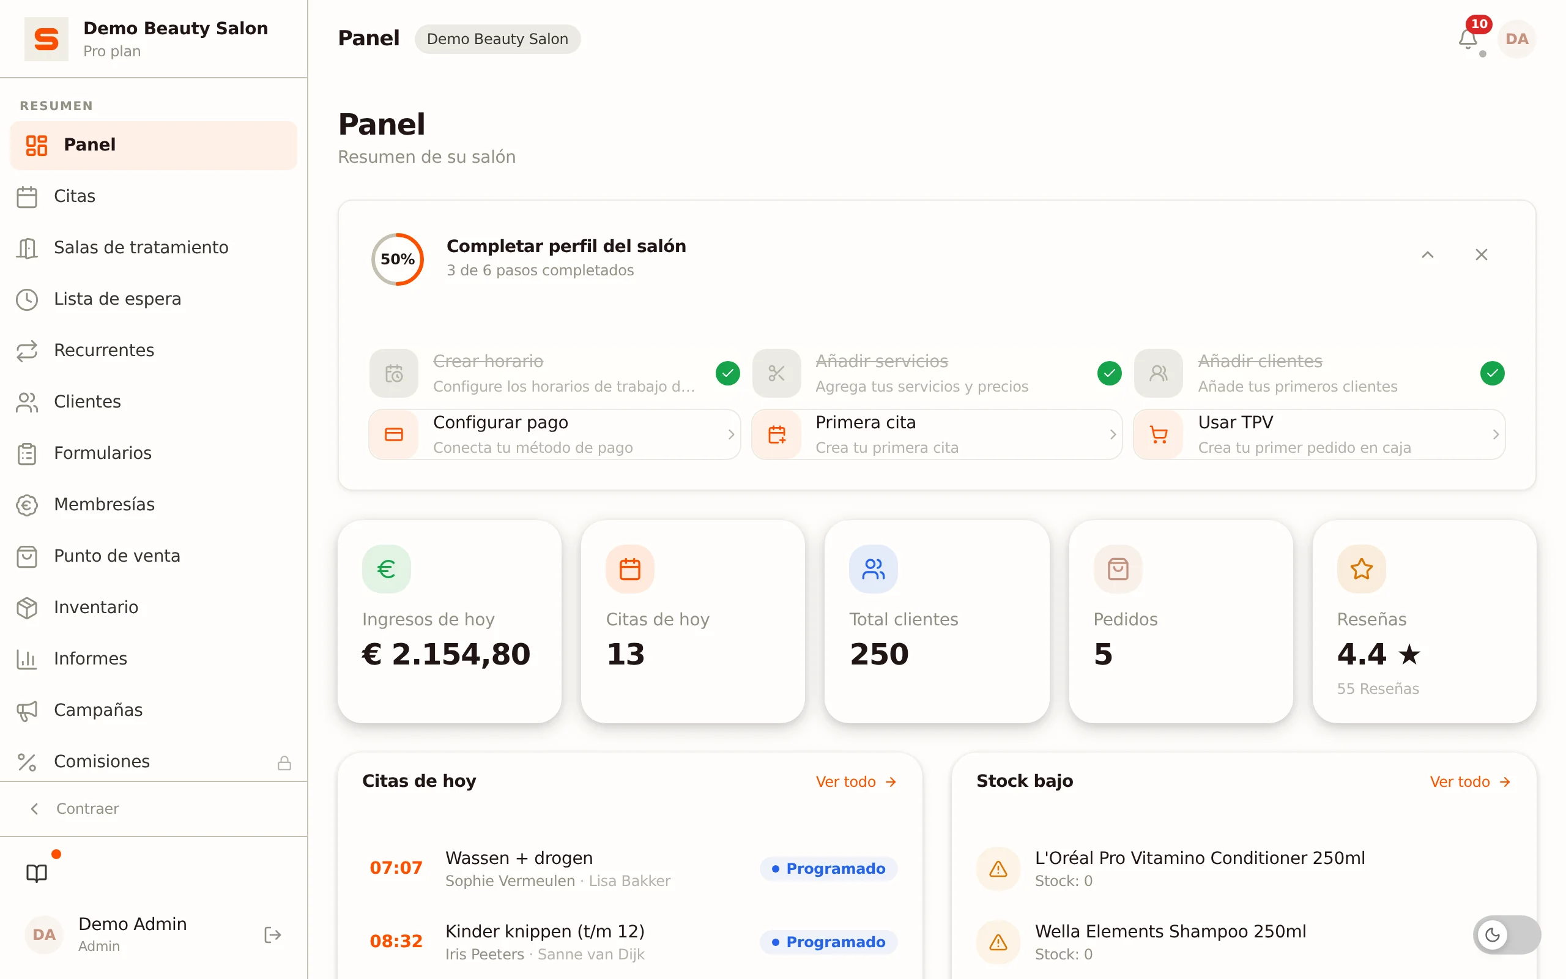Click the 50% profile progress ring
Image resolution: width=1566 pixels, height=979 pixels.
click(x=398, y=259)
